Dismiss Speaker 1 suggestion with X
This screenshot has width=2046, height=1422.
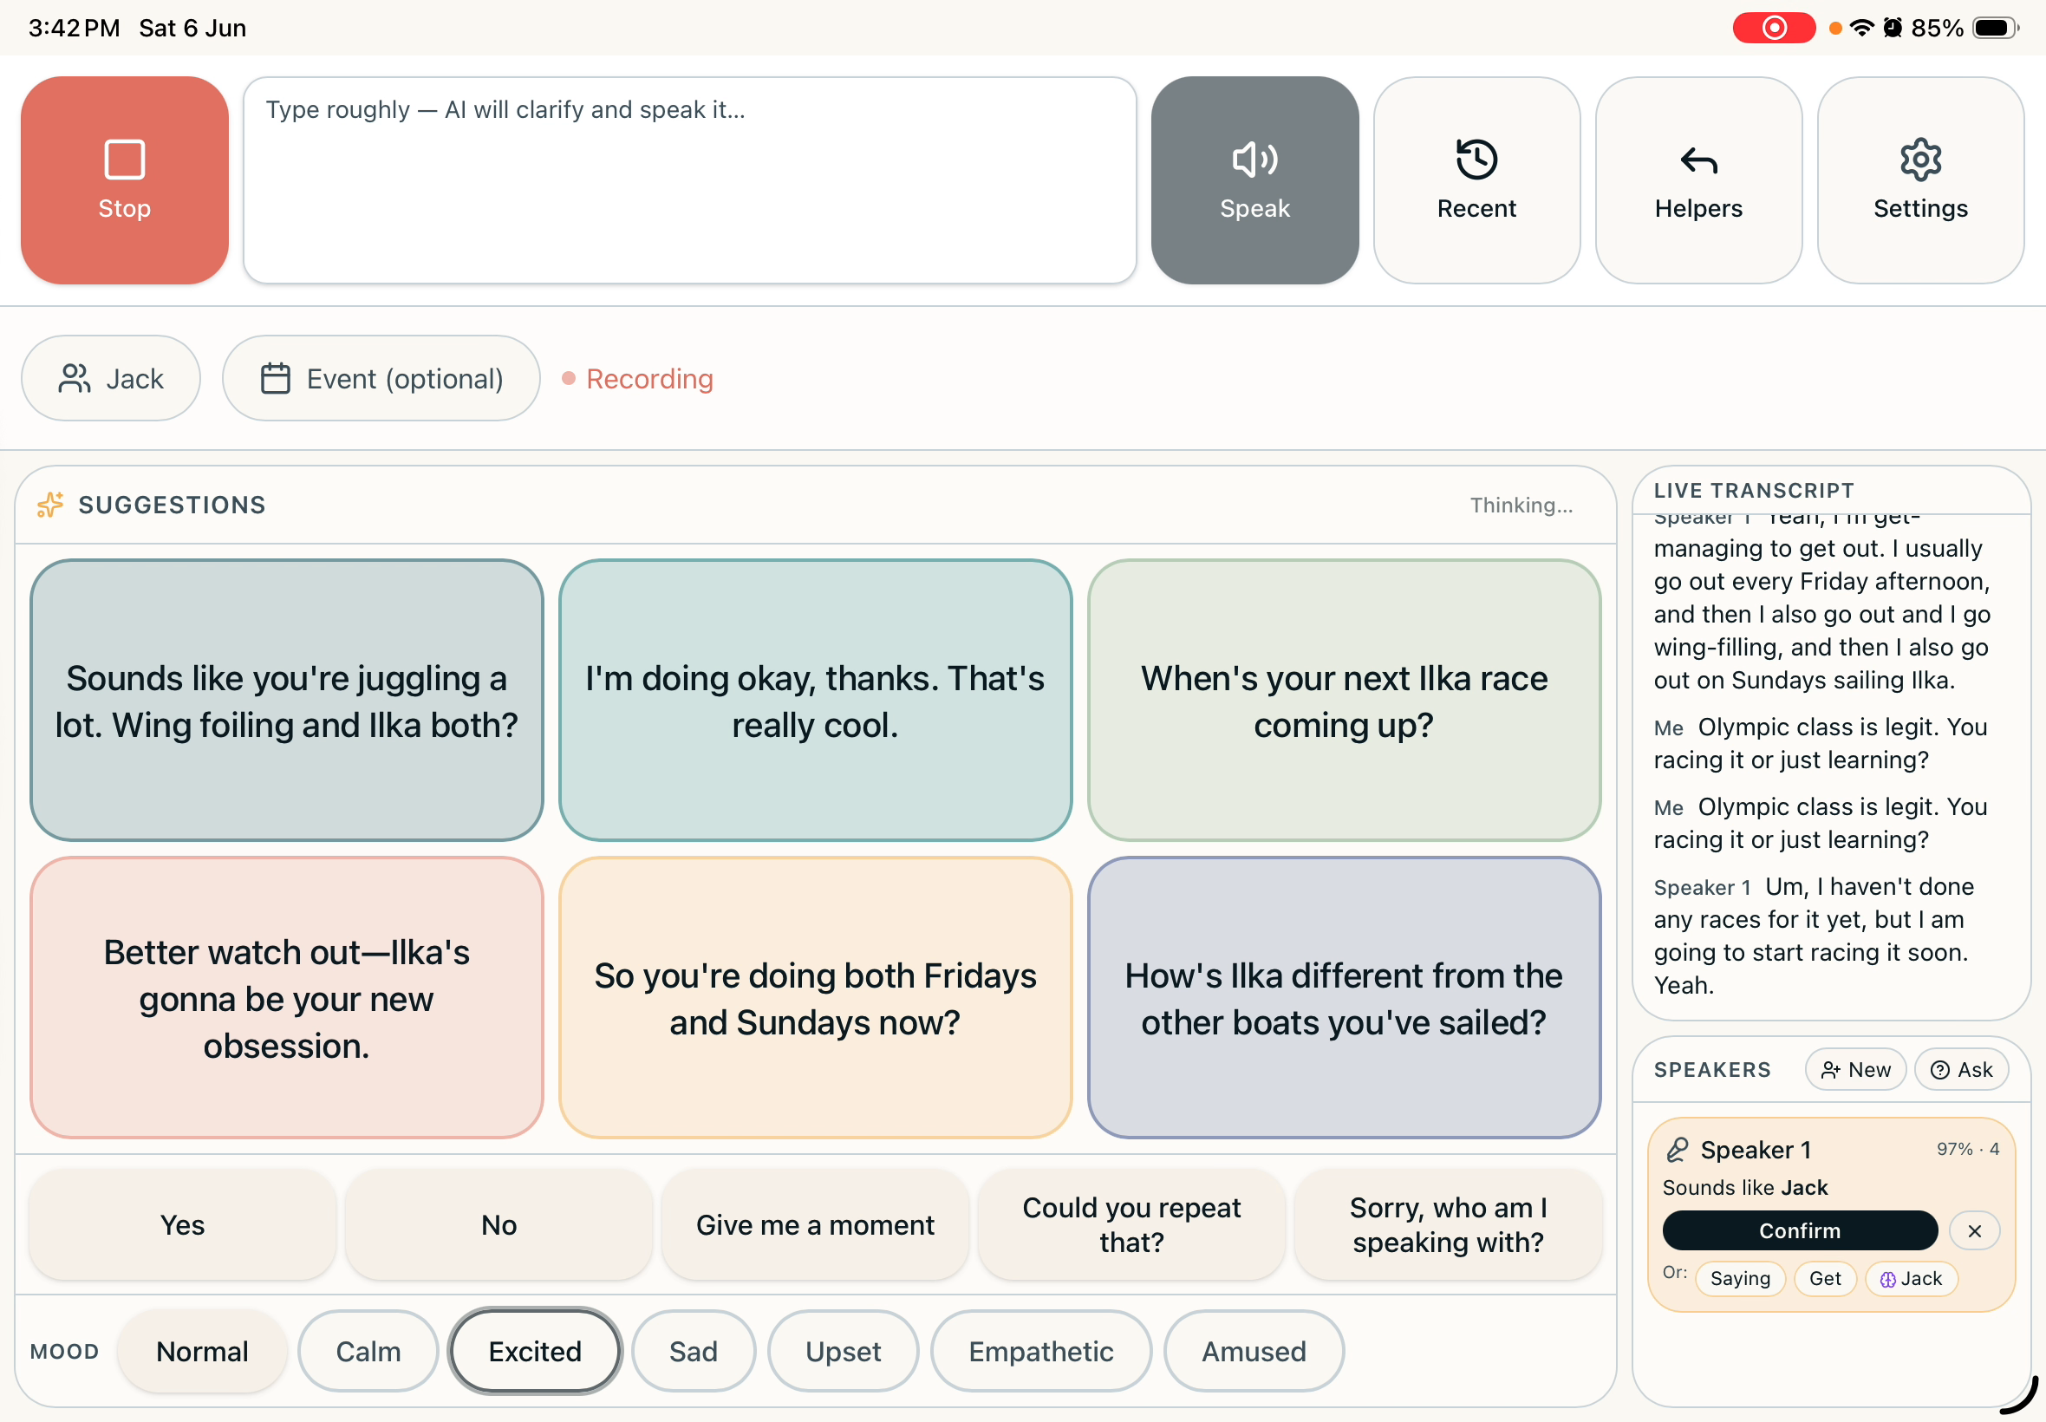pos(1974,1230)
